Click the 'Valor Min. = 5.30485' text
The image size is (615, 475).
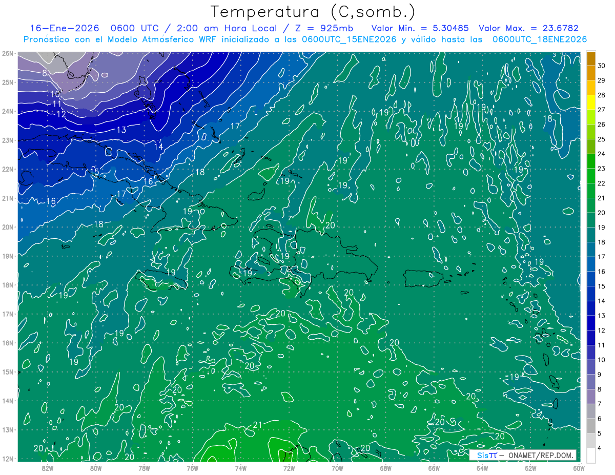click(x=420, y=29)
